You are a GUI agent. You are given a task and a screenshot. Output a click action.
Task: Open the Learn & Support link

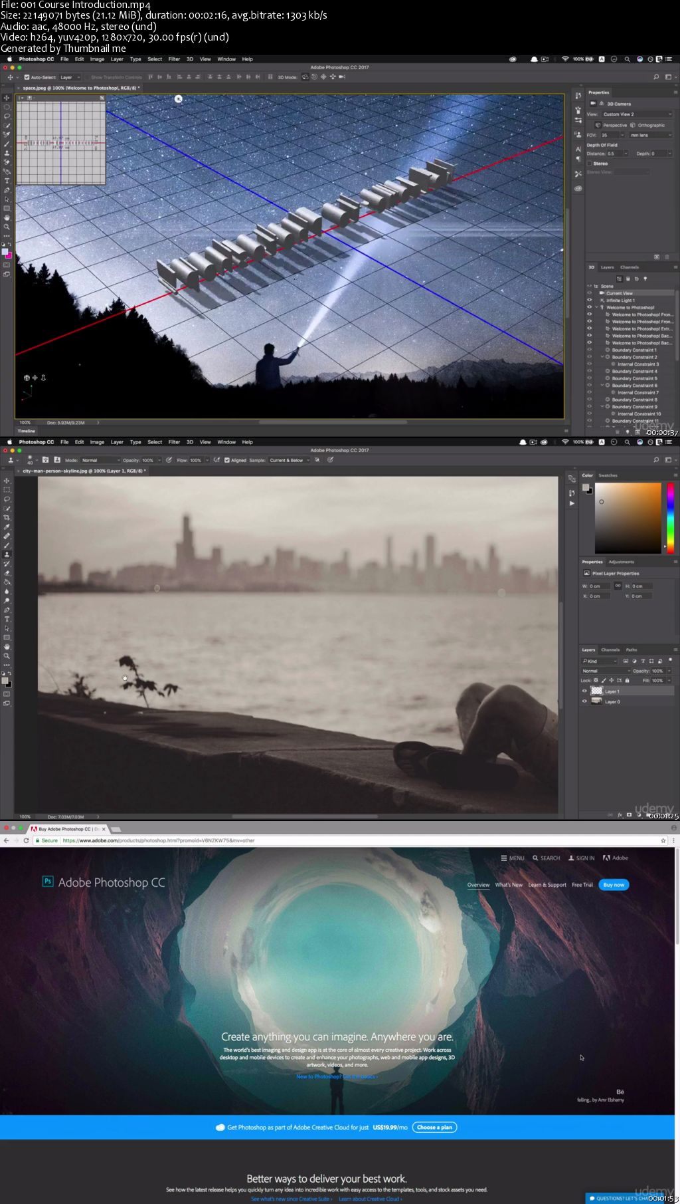click(x=547, y=885)
